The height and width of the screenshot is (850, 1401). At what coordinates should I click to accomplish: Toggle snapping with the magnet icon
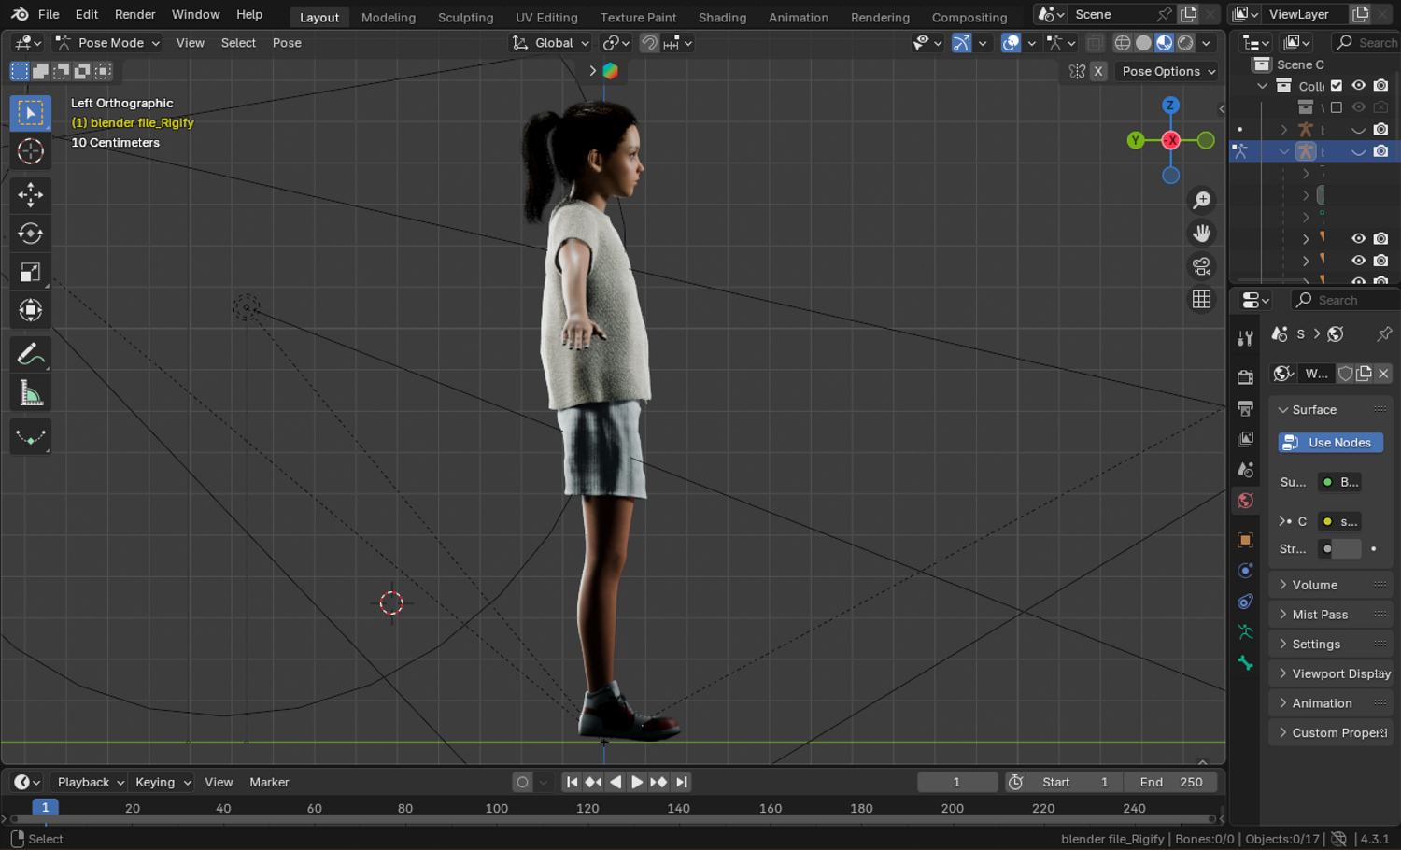[x=649, y=43]
